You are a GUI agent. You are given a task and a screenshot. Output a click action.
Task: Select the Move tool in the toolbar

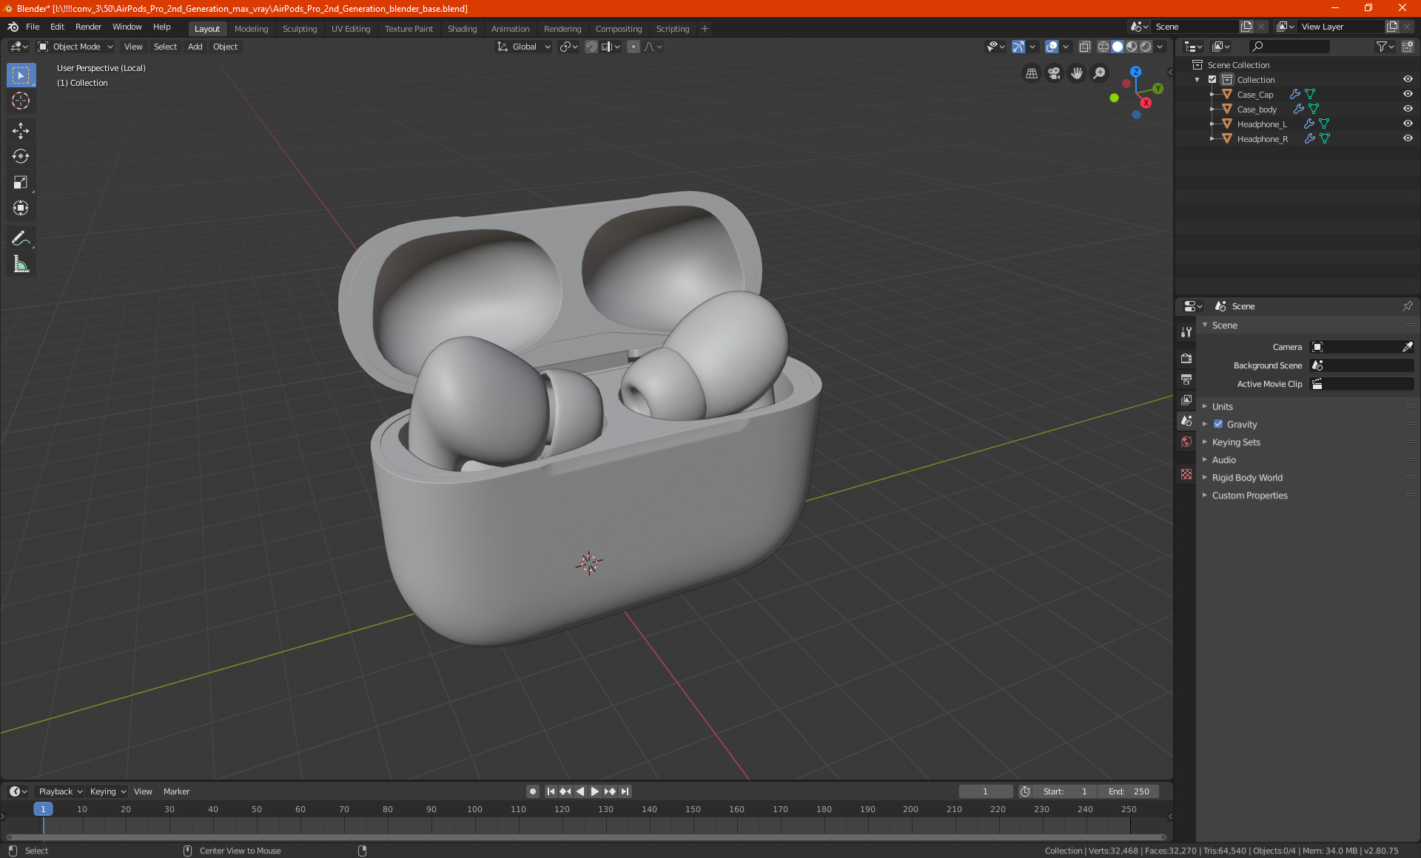[21, 131]
